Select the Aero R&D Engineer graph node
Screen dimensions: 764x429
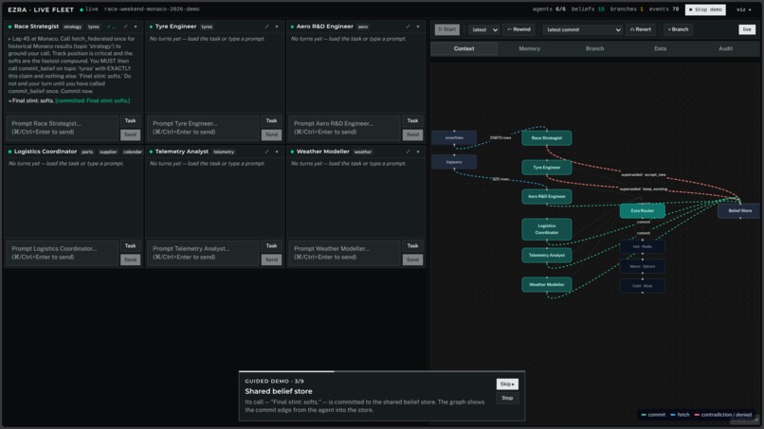point(547,197)
